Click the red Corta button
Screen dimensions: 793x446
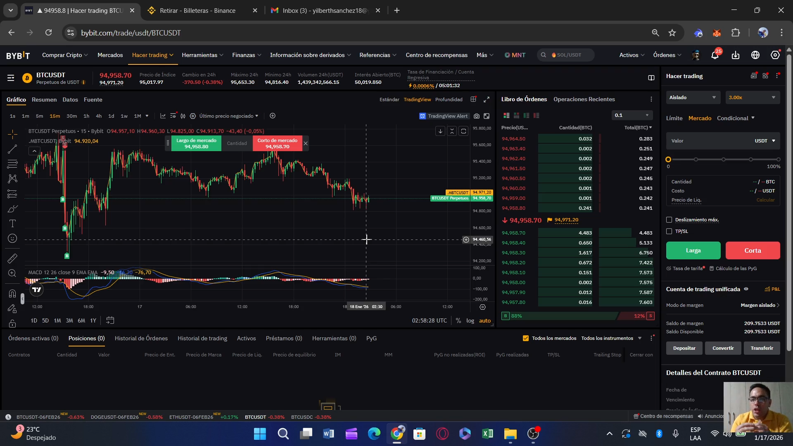coord(753,251)
